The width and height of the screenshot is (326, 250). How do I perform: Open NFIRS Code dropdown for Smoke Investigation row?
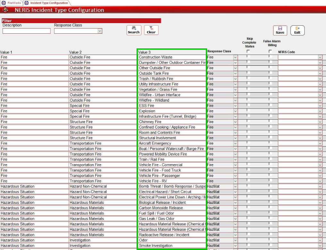[x=320, y=246]
